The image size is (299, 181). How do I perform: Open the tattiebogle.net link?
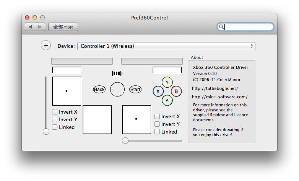coord(215,88)
